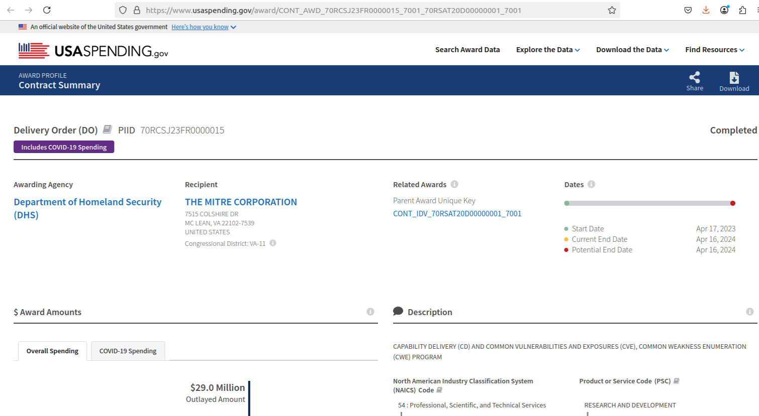Select the PIID 70RCSJ23FR0000015 text
The height and width of the screenshot is (416, 759).
tap(182, 130)
